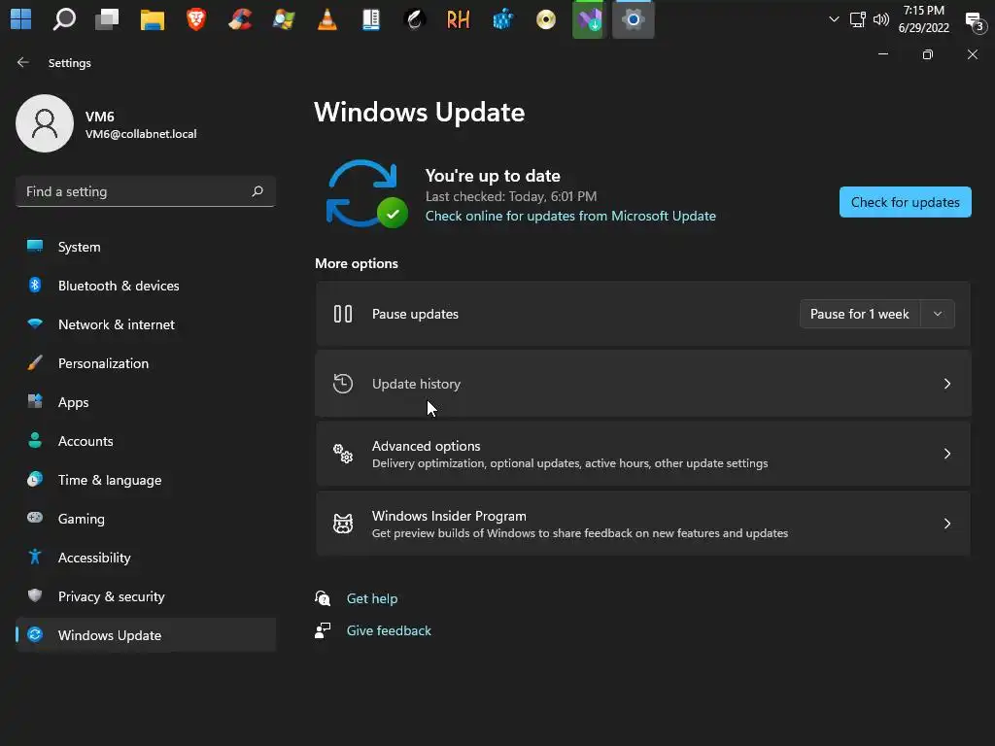The height and width of the screenshot is (746, 995).
Task: Open System settings category
Action: [146, 247]
